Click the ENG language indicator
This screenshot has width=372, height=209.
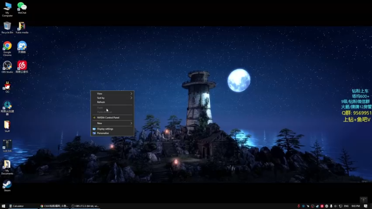coord(346,206)
